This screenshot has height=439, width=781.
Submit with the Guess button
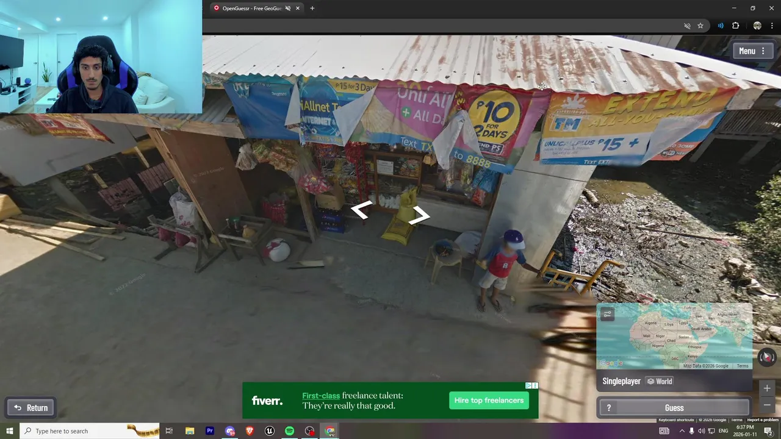click(674, 408)
